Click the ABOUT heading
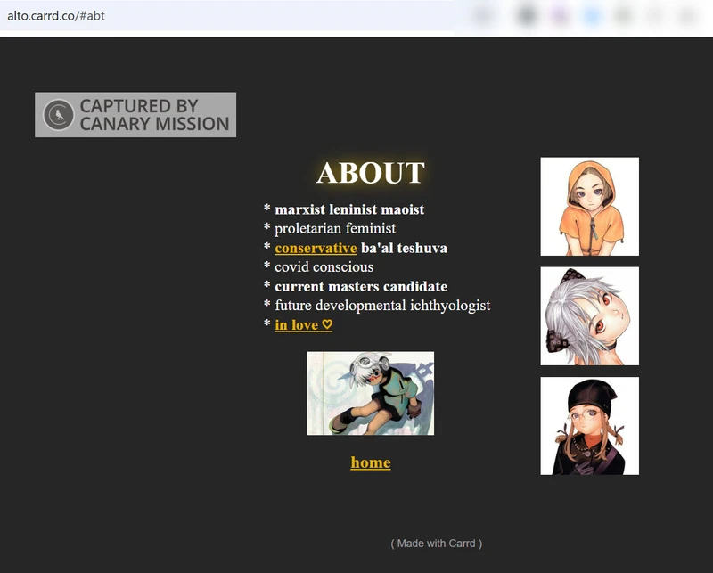This screenshot has width=713, height=573. point(370,173)
